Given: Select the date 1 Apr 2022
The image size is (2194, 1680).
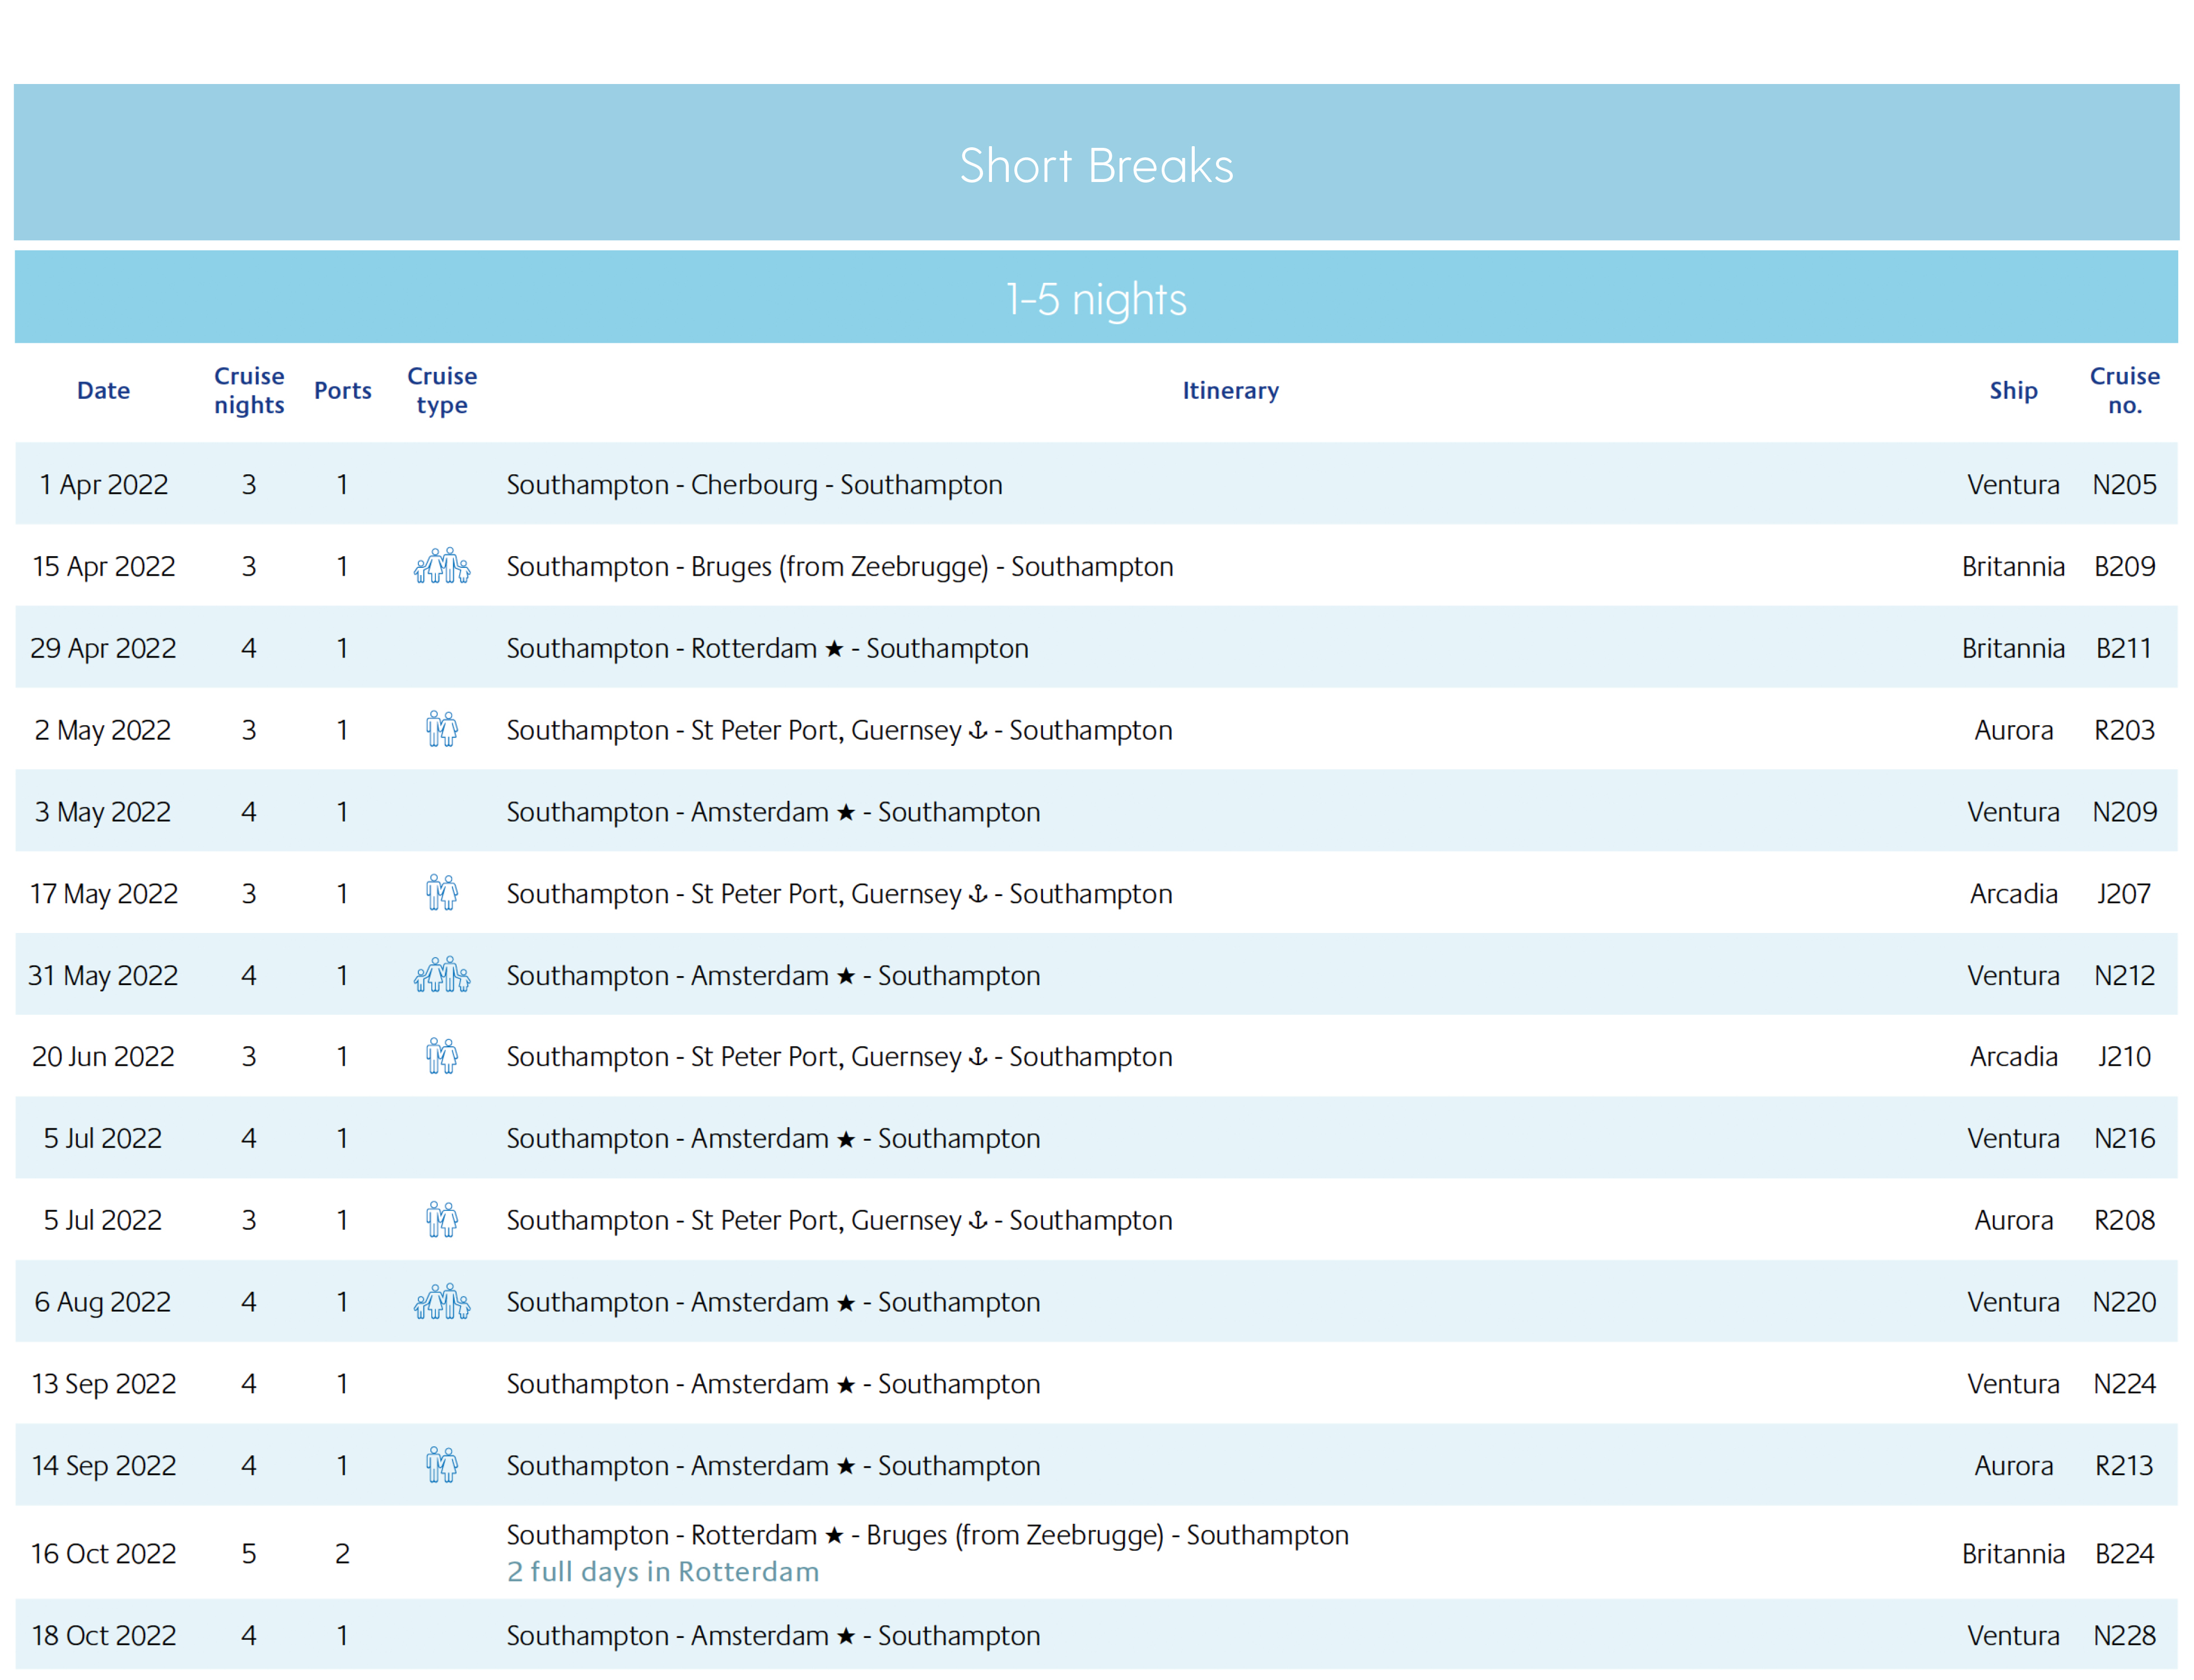Looking at the screenshot, I should (103, 485).
